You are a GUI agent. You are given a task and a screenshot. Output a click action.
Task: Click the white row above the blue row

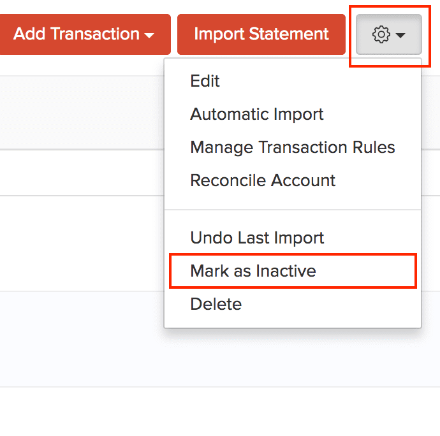tap(82, 243)
